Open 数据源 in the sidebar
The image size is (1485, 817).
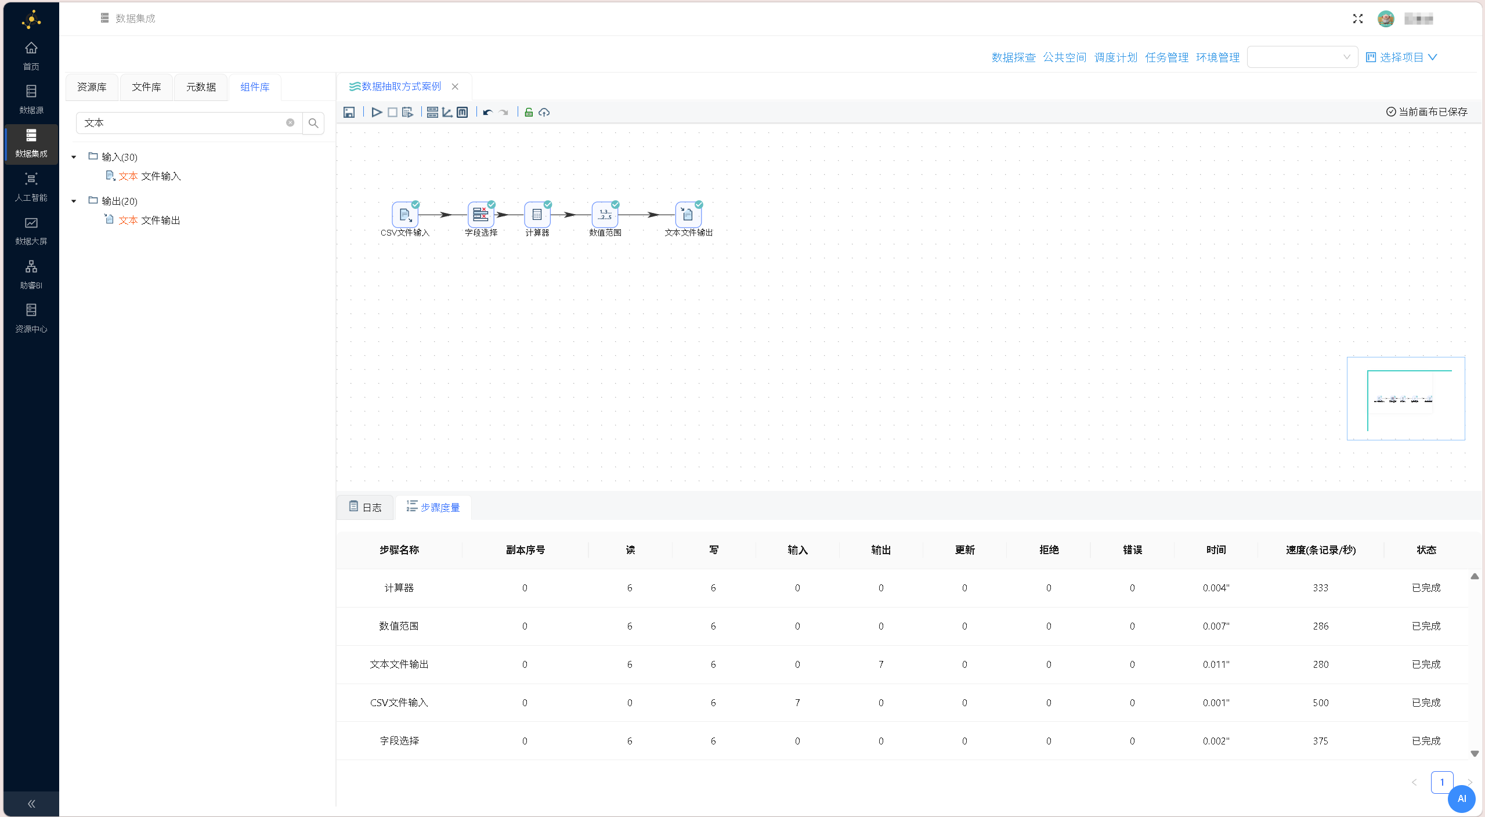[x=31, y=100]
